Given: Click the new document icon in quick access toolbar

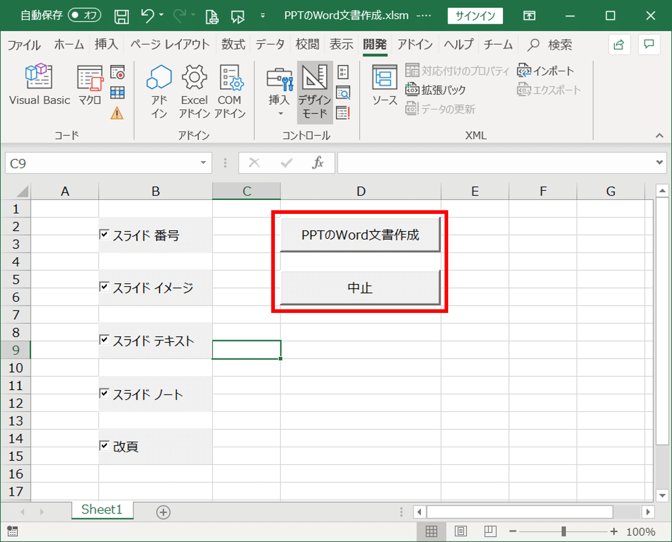Looking at the screenshot, I should point(212,16).
